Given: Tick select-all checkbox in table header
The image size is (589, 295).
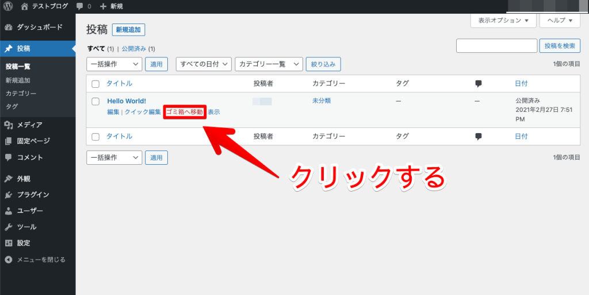Looking at the screenshot, I should [95, 84].
